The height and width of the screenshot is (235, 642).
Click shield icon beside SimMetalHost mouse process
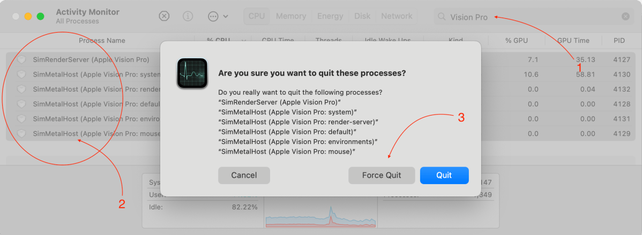tap(21, 133)
